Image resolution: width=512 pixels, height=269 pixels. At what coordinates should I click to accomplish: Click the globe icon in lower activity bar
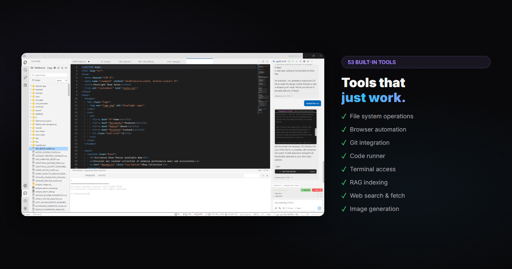point(25,186)
